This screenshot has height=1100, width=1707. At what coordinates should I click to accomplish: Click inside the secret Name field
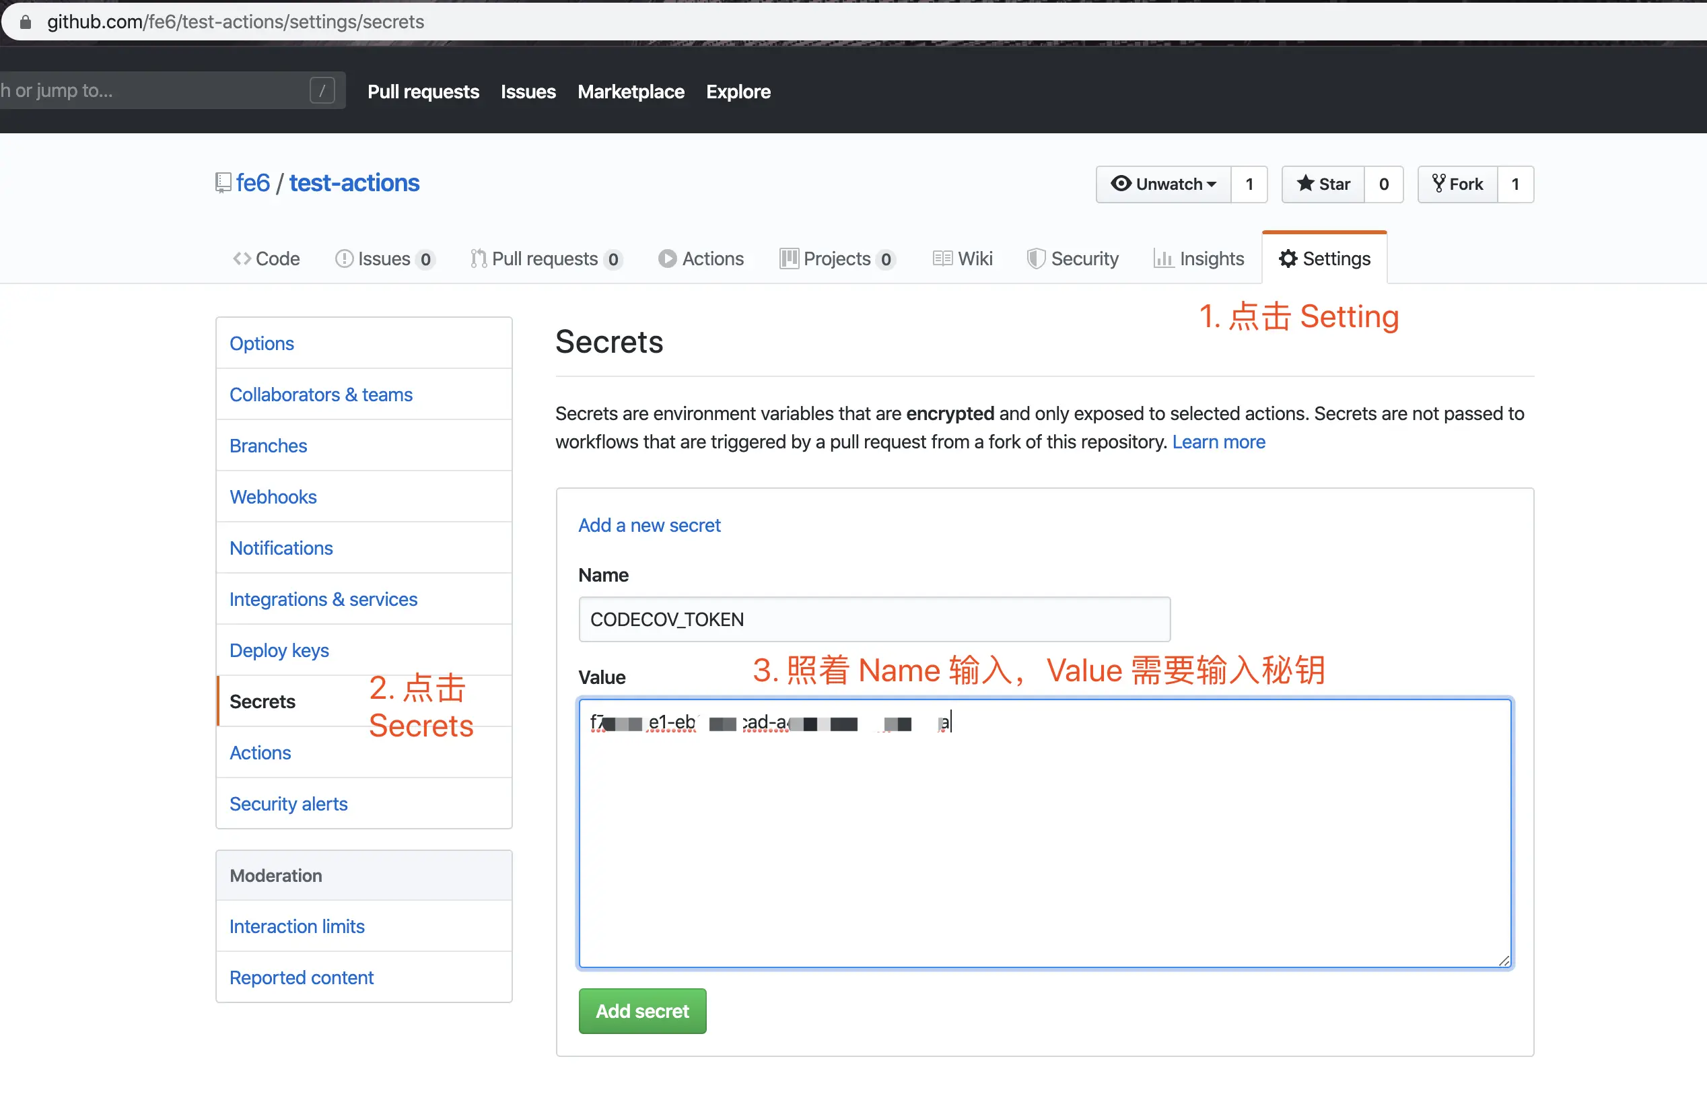[x=873, y=619]
